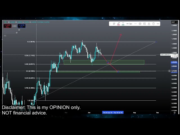Open drawing settings gear icon
Image resolution: width=180 pixels, height=135 pixels.
pyautogui.click(x=140, y=24)
